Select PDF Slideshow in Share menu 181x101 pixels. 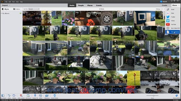173,32
